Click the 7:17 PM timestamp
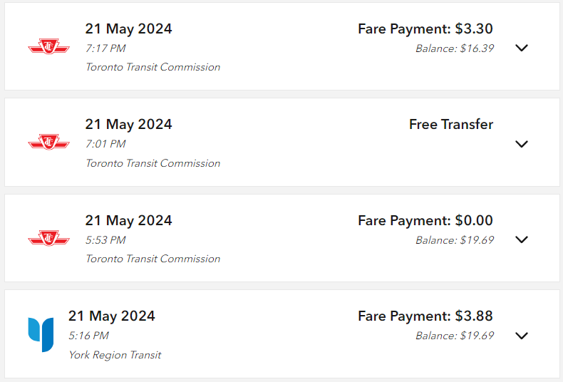The height and width of the screenshot is (382, 563). 105,48
